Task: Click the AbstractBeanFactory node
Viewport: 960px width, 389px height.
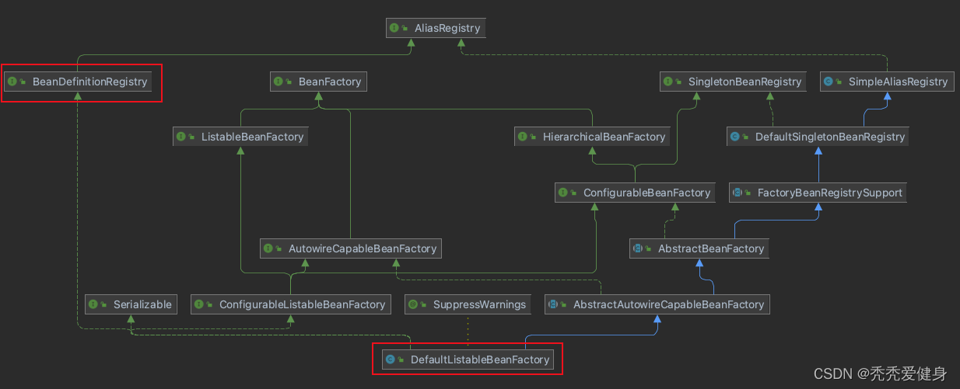Action: tap(699, 248)
